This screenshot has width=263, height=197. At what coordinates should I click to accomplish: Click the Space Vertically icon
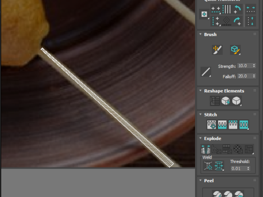pyautogui.click(x=250, y=21)
